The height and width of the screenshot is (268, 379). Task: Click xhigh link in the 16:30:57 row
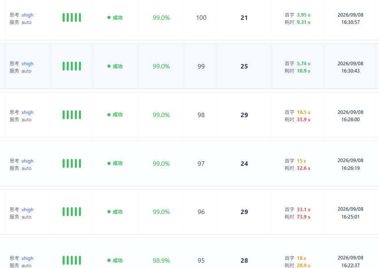point(28,15)
